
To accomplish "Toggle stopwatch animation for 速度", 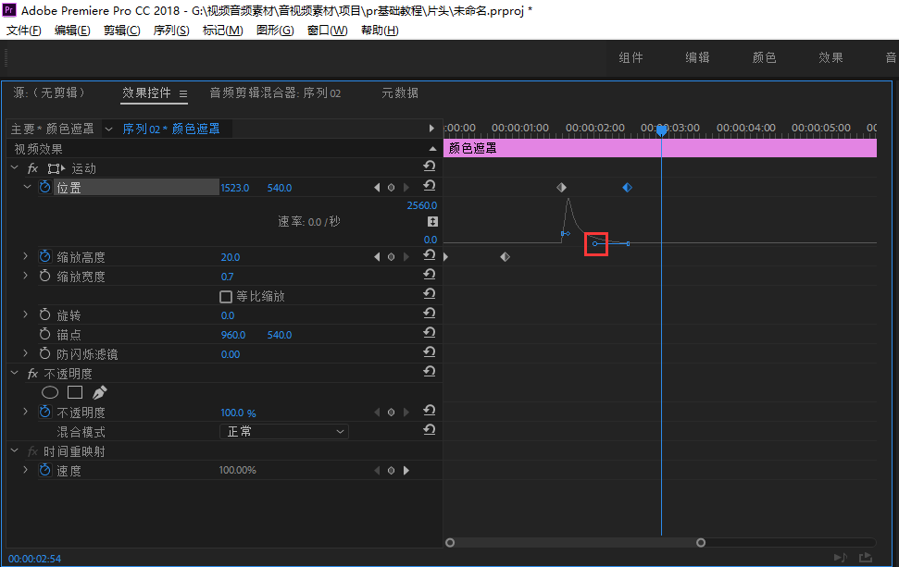I will (x=44, y=470).
